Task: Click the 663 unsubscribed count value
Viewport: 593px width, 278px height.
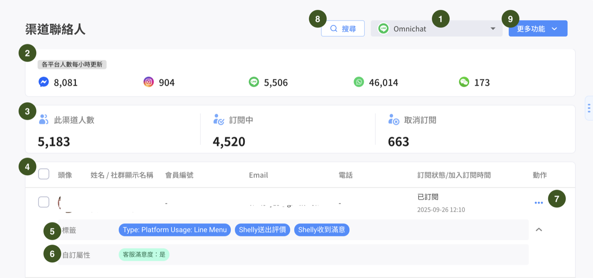Action: point(399,141)
